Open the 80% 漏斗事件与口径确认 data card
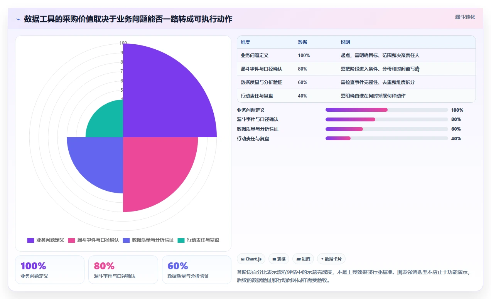 [123, 270]
